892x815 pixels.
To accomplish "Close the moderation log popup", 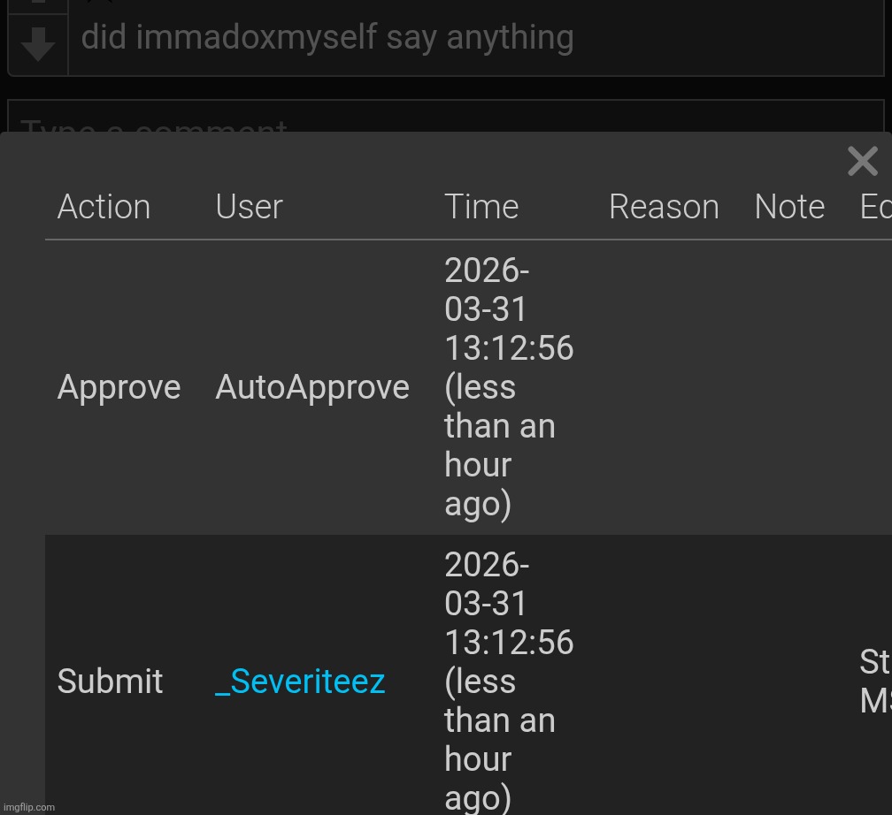I will [862, 162].
